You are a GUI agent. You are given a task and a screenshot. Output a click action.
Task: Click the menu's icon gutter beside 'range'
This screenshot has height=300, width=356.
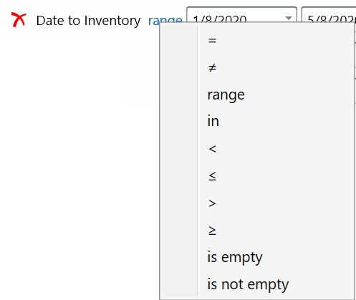tap(179, 95)
